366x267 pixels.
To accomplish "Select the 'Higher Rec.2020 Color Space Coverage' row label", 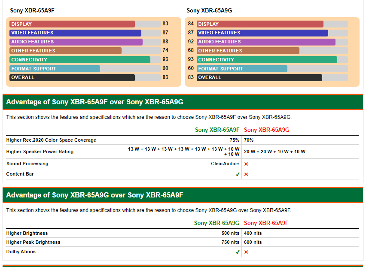I will click(51, 140).
